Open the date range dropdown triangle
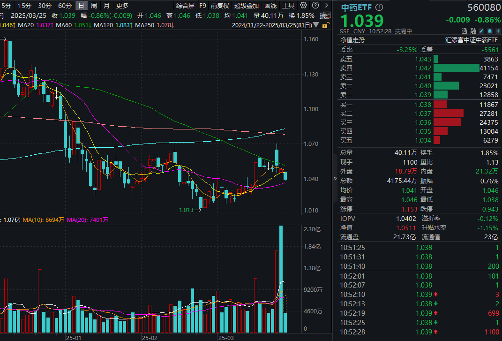The height and width of the screenshot is (341, 502). [315, 25]
